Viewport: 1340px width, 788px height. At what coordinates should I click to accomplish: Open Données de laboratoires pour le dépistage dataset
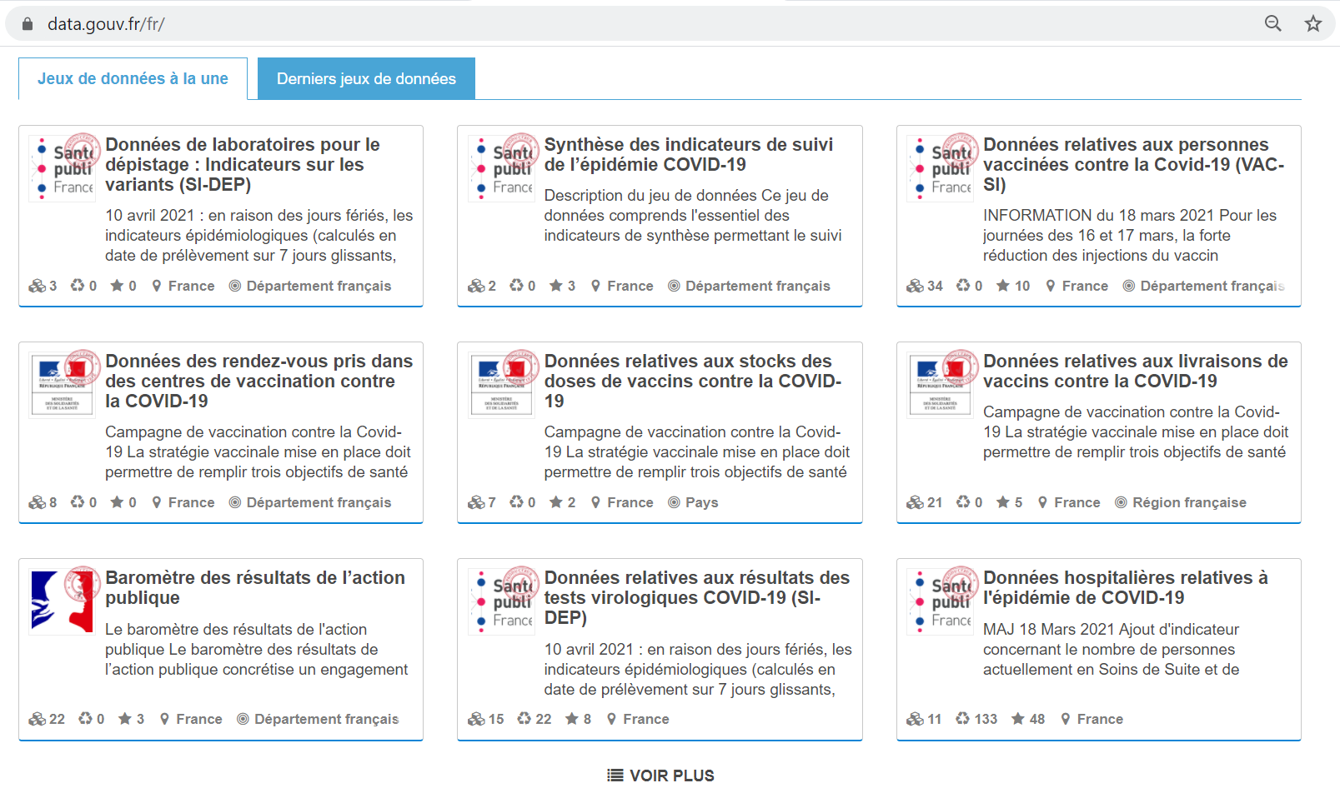242,164
